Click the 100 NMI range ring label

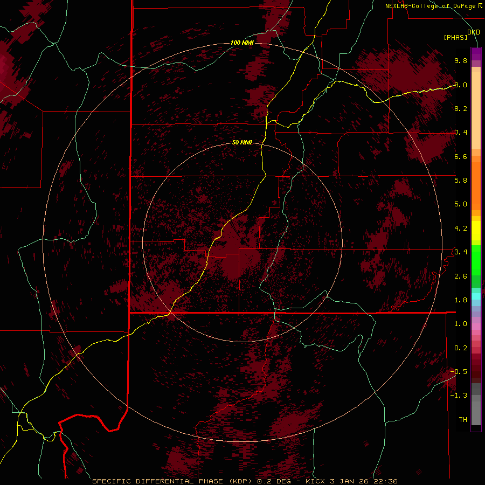(x=242, y=43)
